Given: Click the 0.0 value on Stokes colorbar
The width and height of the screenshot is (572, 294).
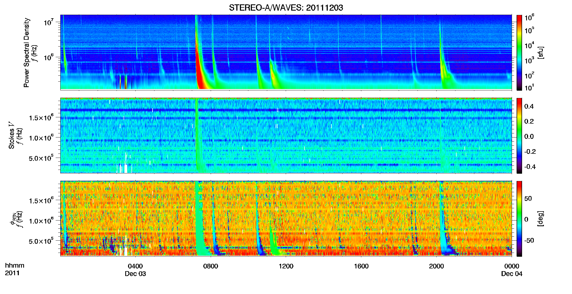Looking at the screenshot, I should [529, 136].
